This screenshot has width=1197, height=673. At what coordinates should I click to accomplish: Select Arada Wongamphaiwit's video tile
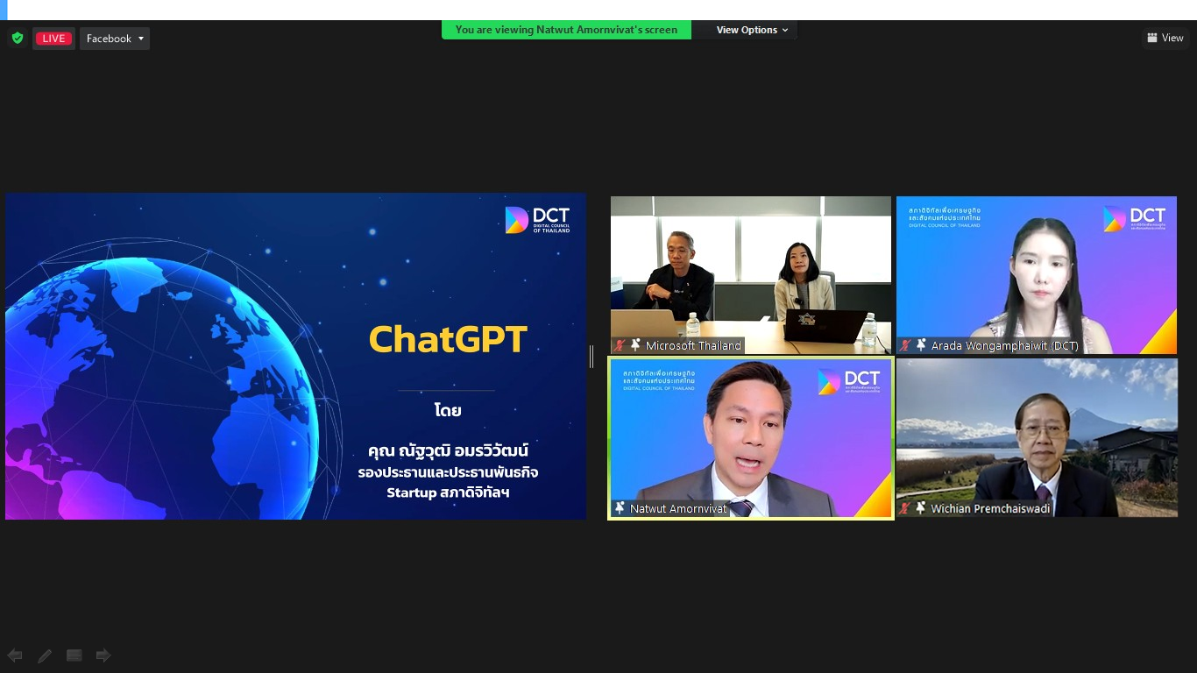(1037, 275)
